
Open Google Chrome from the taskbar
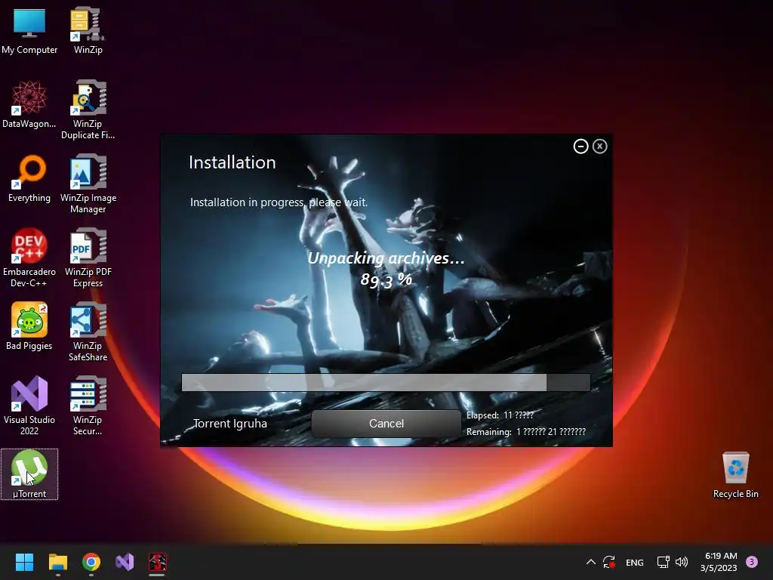[91, 562]
